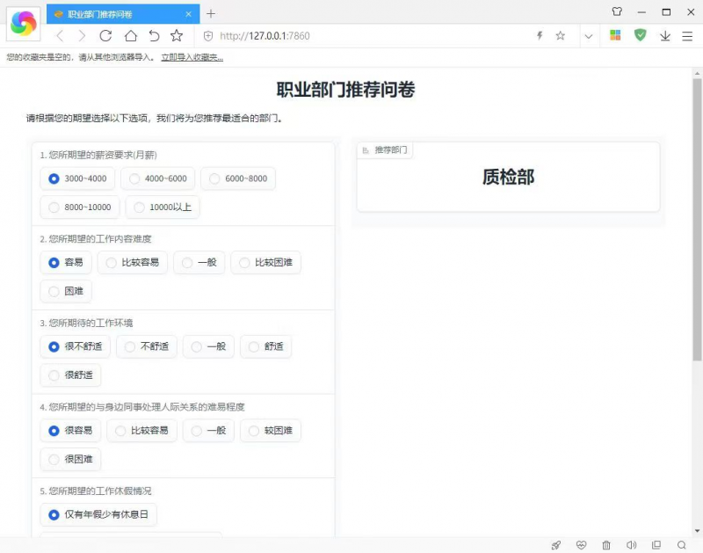The width and height of the screenshot is (703, 553).
Task: Go to the browser home page icon
Action: (x=130, y=36)
